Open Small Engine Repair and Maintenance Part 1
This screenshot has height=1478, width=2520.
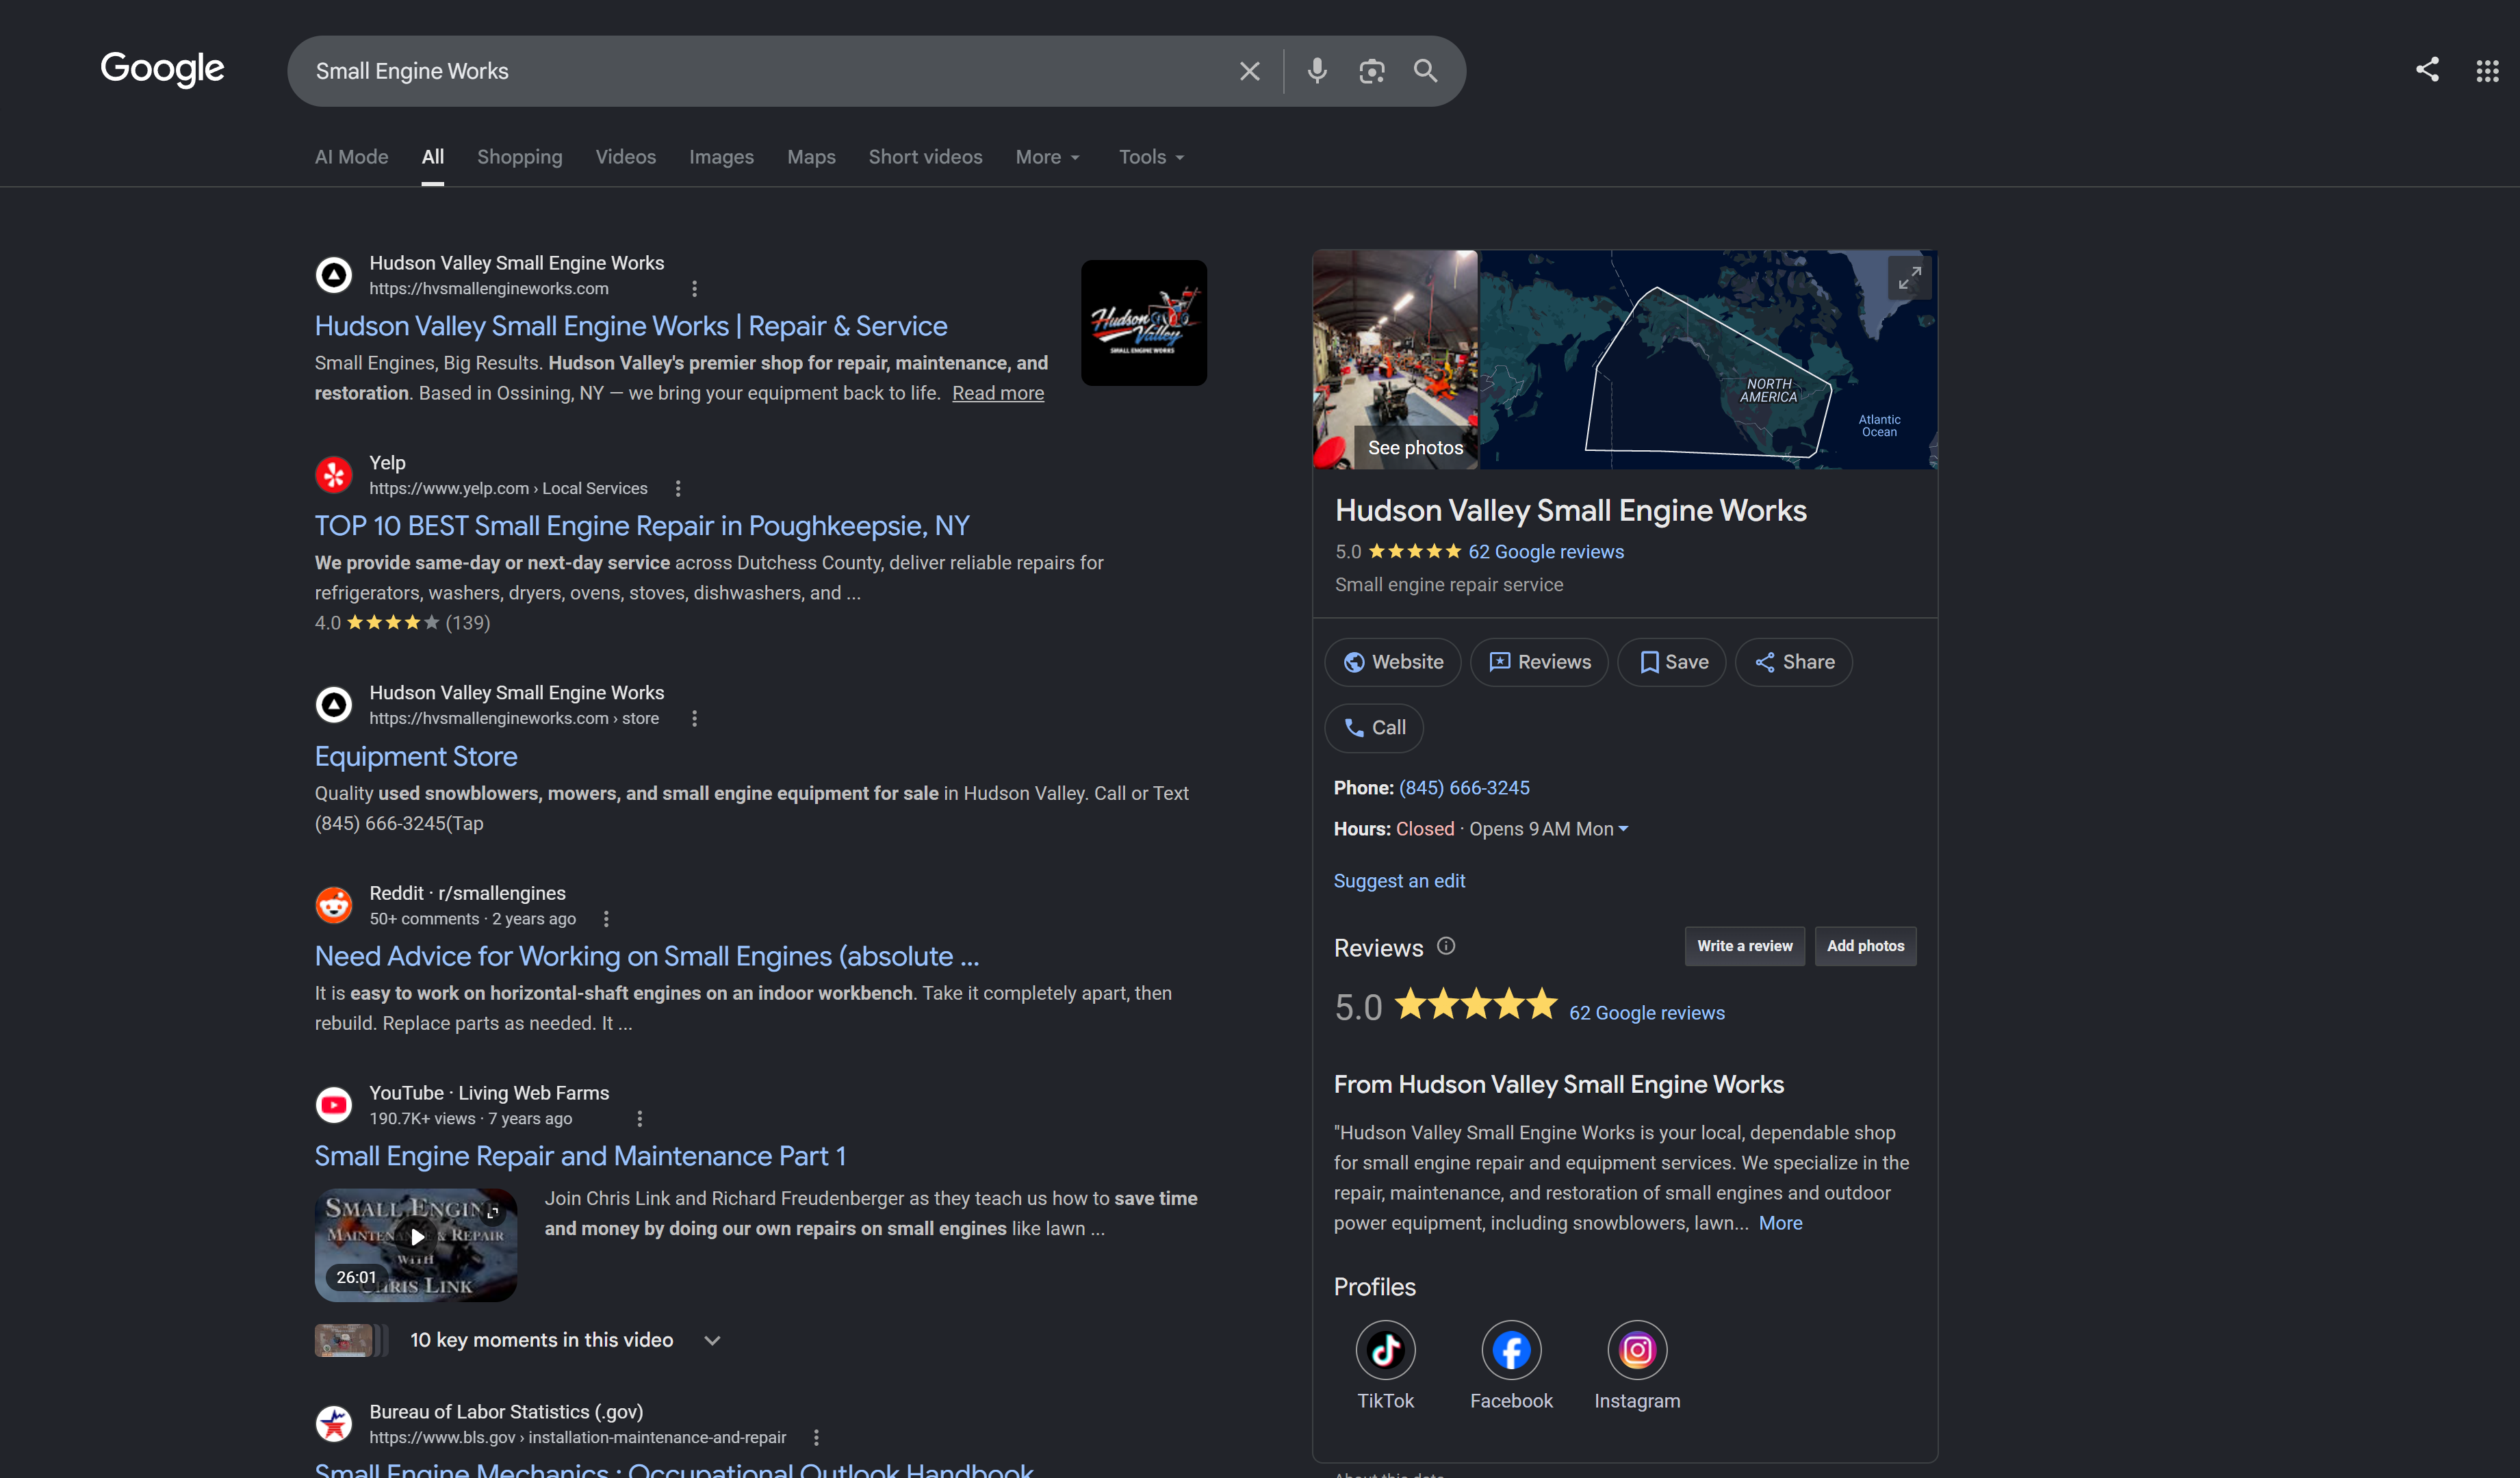[580, 1156]
